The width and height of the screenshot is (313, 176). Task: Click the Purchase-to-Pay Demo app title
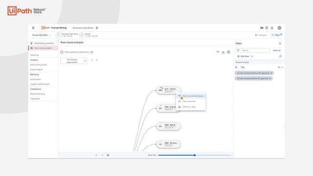83,28
